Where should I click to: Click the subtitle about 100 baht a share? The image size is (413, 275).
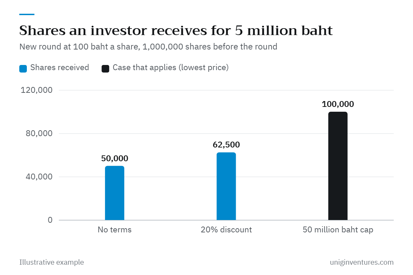(148, 47)
